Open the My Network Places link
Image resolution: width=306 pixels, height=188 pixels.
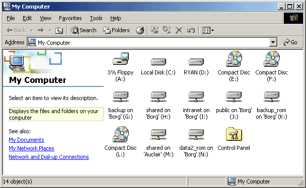pos(31,148)
